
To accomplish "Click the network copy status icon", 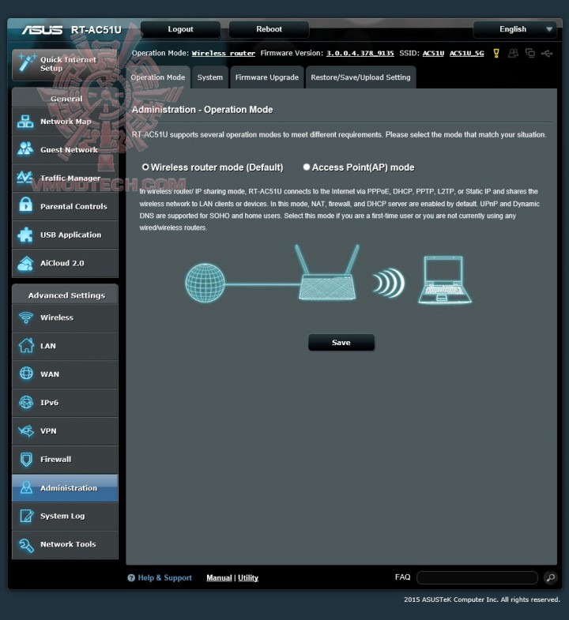I will tap(529, 53).
